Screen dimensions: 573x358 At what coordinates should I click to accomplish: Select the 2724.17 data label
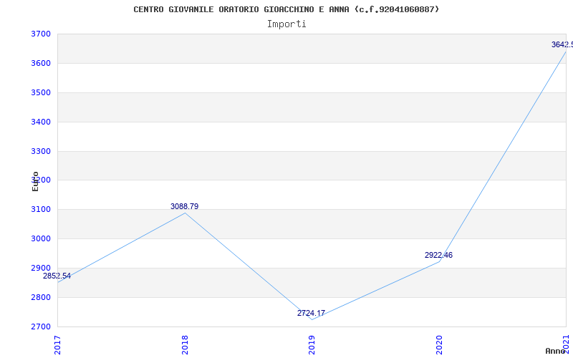click(x=311, y=314)
